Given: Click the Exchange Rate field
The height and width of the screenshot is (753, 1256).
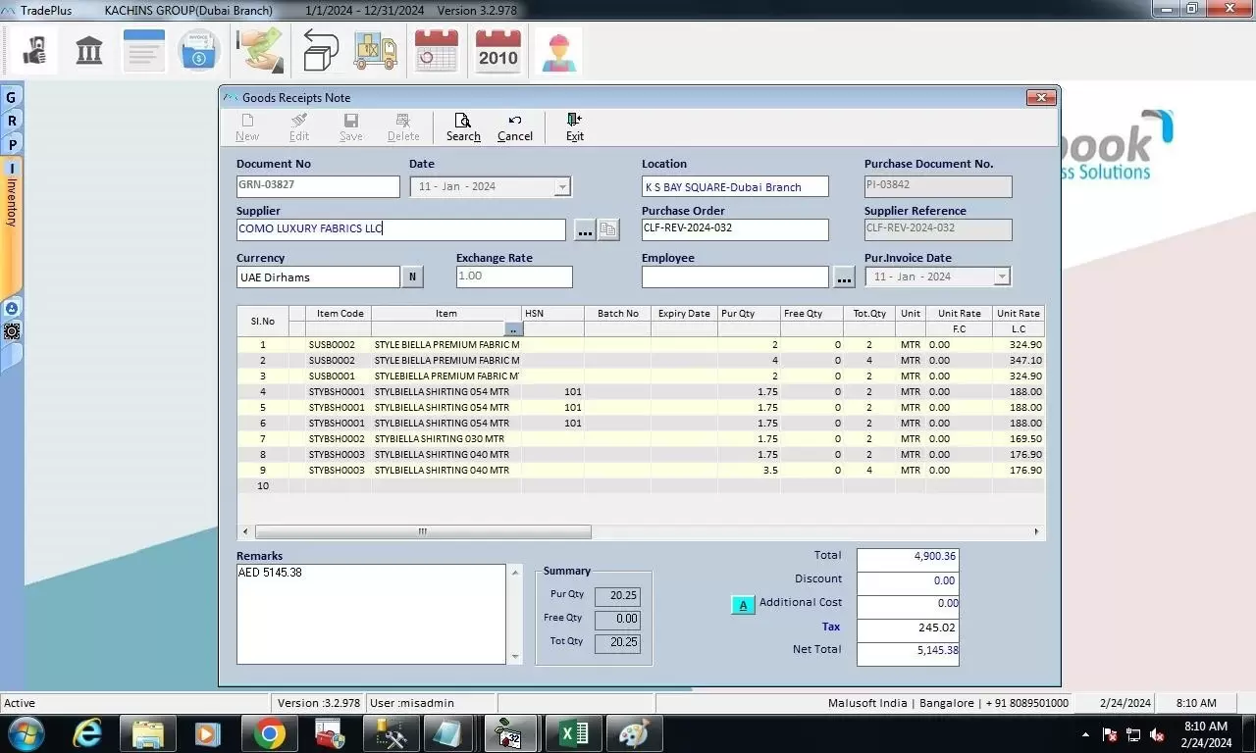Looking at the screenshot, I should click(514, 276).
